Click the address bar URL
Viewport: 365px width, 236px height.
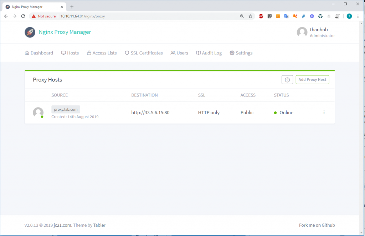pos(83,16)
